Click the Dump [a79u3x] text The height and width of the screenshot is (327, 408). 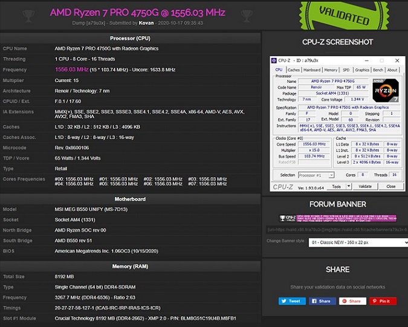(88, 23)
